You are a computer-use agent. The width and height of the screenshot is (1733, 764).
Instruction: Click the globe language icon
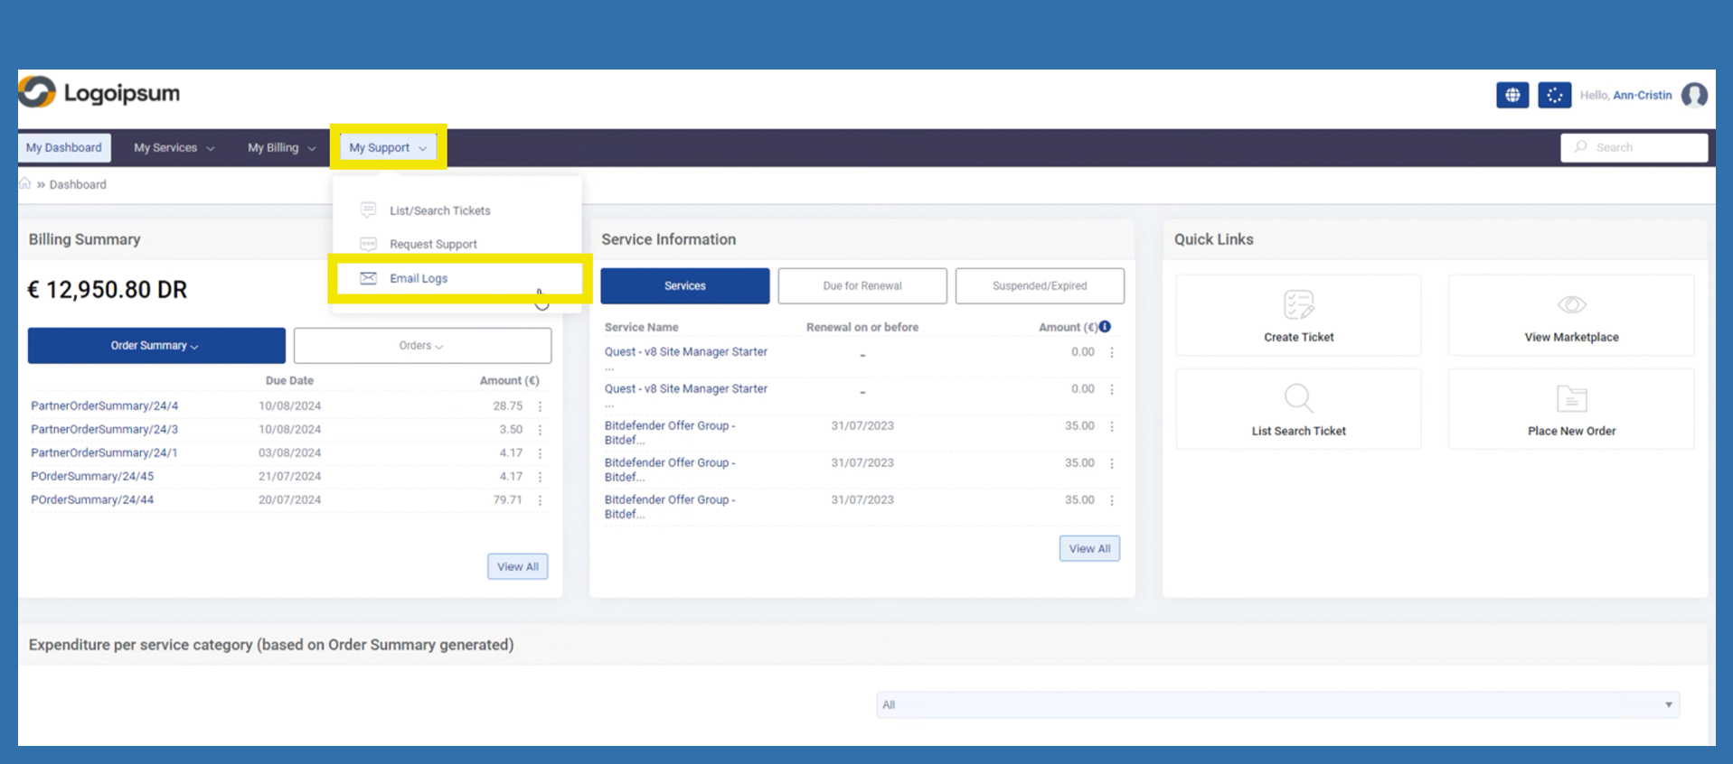[x=1512, y=95]
